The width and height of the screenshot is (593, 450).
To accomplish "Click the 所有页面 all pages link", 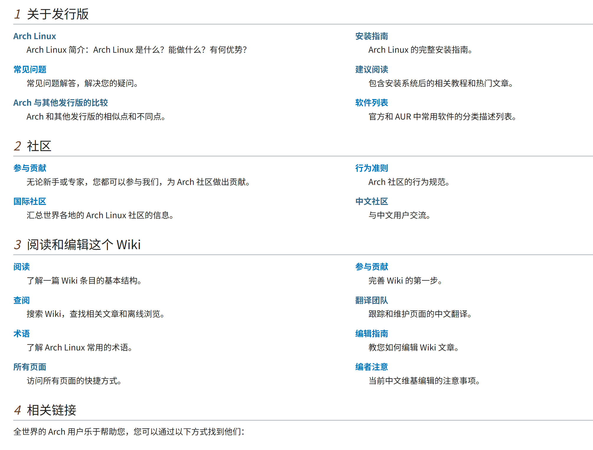I will pyautogui.click(x=30, y=367).
